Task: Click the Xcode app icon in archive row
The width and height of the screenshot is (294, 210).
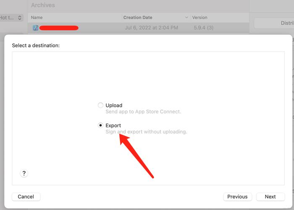Action: [36, 28]
